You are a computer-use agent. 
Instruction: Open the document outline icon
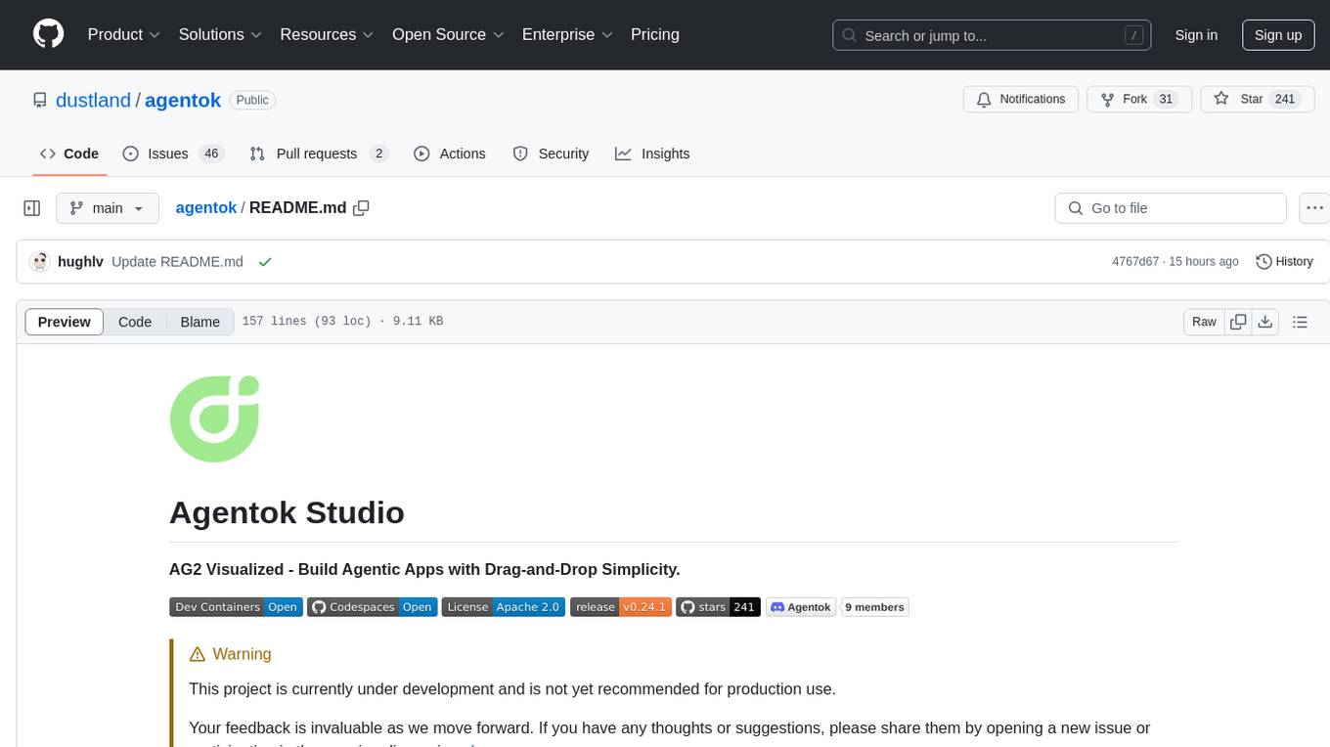tap(1300, 322)
